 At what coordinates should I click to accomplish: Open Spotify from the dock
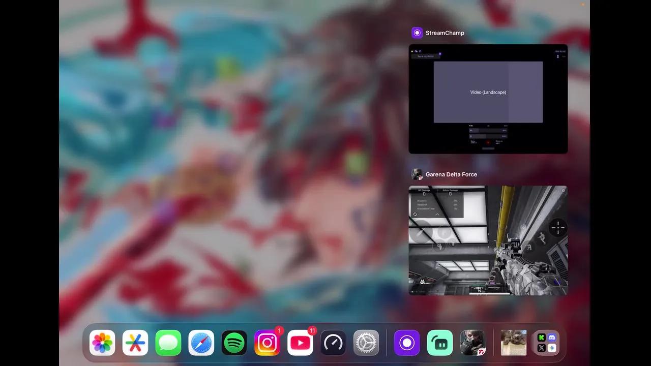pos(234,342)
